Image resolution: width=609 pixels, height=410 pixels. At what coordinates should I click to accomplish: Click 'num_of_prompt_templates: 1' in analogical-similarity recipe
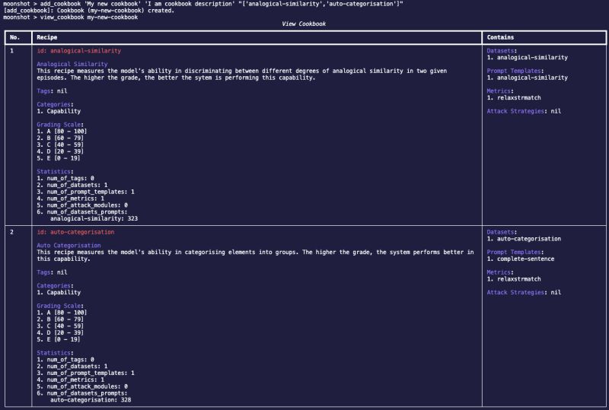point(91,192)
